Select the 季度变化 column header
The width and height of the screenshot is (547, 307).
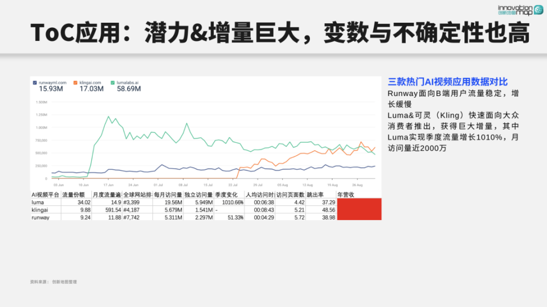226,195
